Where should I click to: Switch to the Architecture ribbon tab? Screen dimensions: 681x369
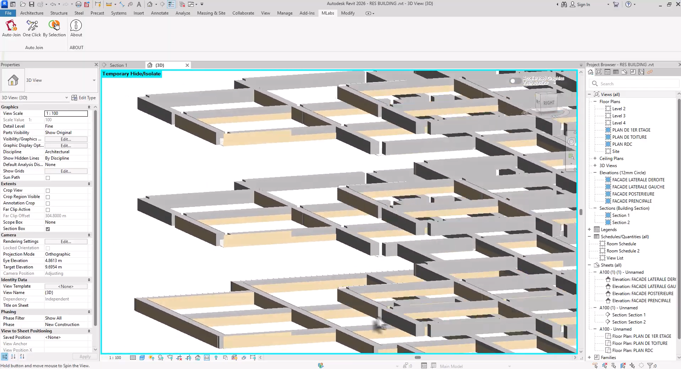pos(32,13)
